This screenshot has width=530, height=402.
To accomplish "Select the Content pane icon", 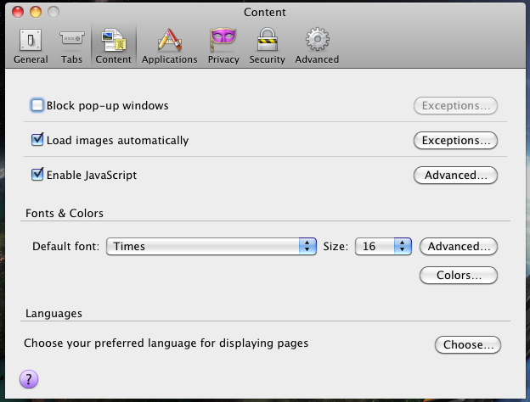I will [x=113, y=40].
